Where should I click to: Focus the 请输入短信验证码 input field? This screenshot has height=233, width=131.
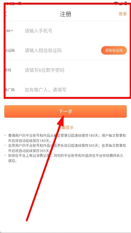62,51
